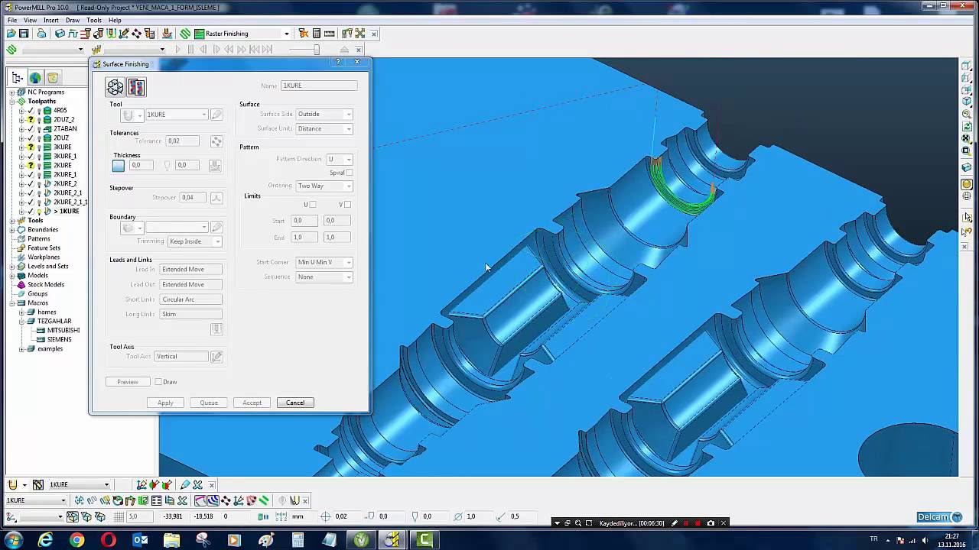The height and width of the screenshot is (550, 979).
Task: Open the calculator icon in top toolbar
Action: [316, 34]
